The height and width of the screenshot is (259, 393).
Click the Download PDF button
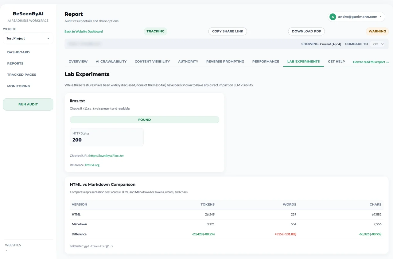tap(306, 31)
